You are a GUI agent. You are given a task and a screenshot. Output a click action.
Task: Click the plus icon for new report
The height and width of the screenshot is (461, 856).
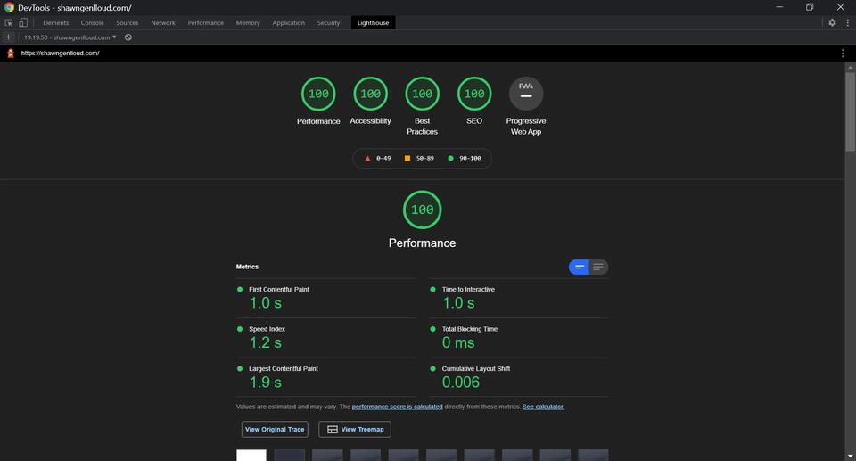pos(8,37)
